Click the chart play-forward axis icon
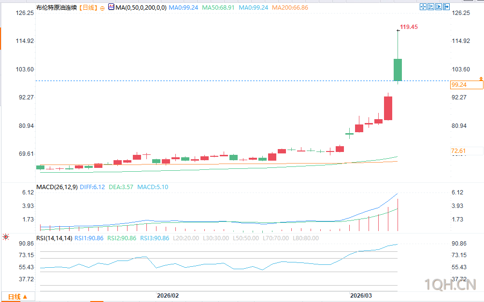484x302 pixels. (x=438, y=7)
